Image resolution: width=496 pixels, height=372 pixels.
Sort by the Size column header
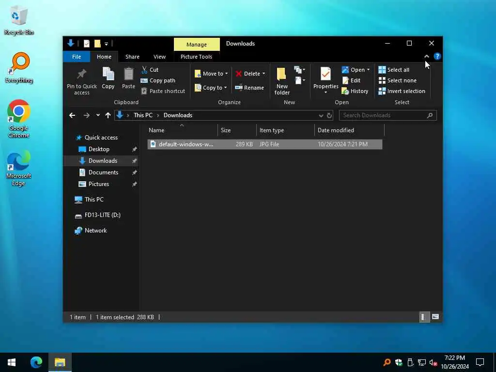[x=237, y=130]
